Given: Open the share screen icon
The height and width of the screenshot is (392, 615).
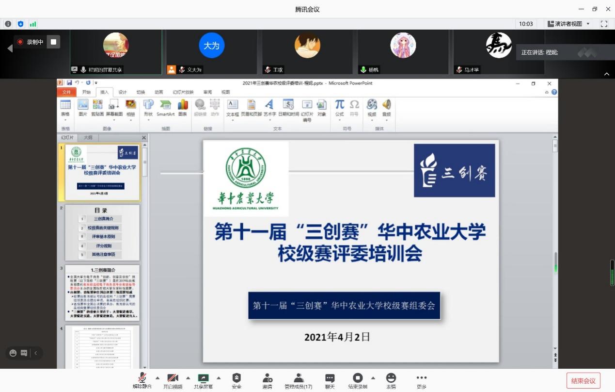Looking at the screenshot, I should point(203,378).
